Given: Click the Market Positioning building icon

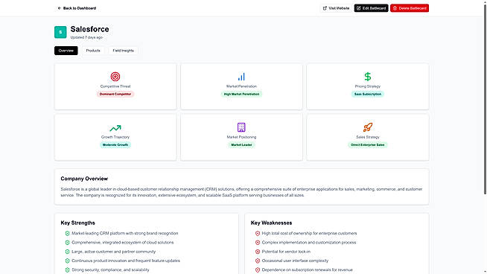Looking at the screenshot, I should pyautogui.click(x=241, y=127).
